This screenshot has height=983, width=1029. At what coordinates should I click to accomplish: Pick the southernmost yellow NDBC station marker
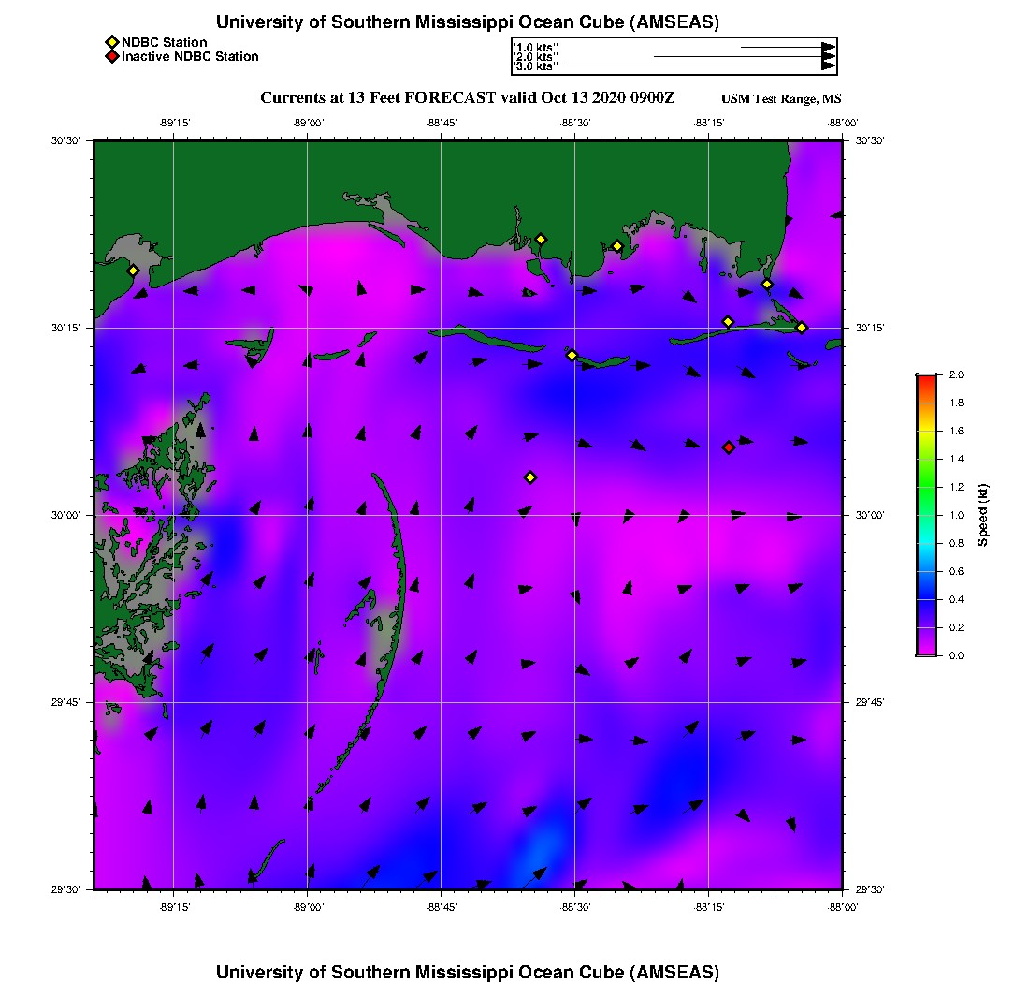pos(530,477)
